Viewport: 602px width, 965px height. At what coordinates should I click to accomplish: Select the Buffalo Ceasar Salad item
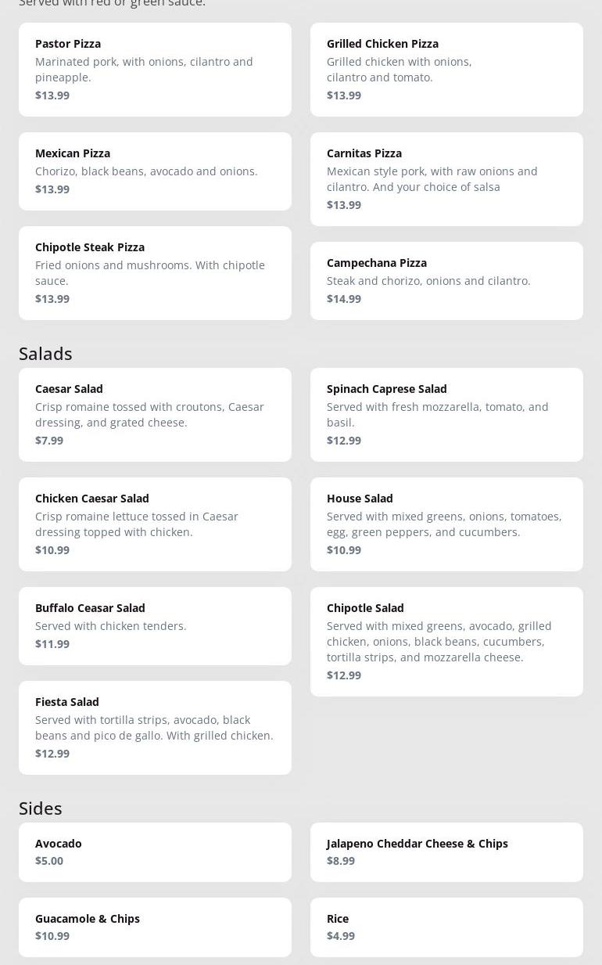[x=155, y=626]
